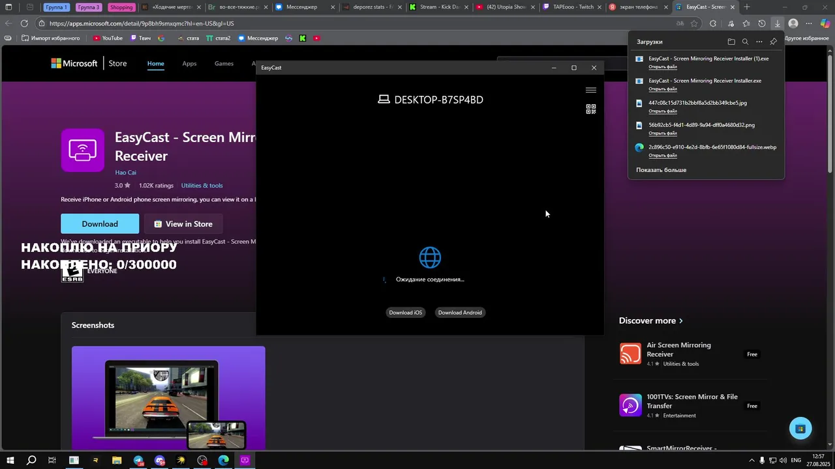Add page to favorites star icon
835x469 pixels.
pyautogui.click(x=695, y=23)
